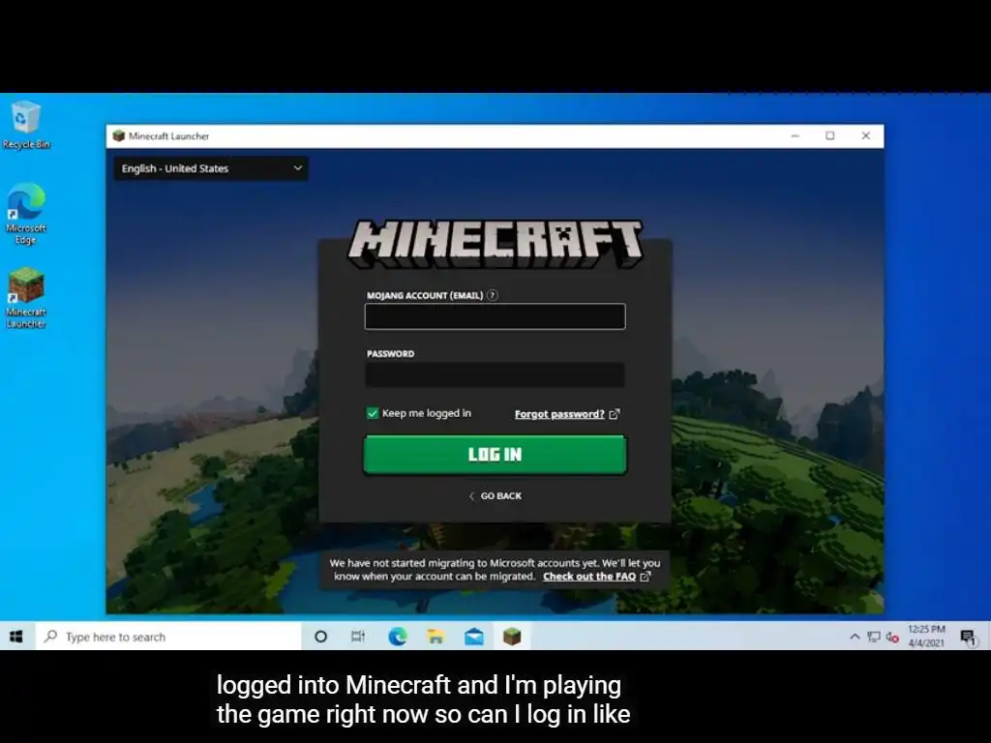This screenshot has height=743, width=991.
Task: Open the English - United States language dropdown
Action: [211, 168]
